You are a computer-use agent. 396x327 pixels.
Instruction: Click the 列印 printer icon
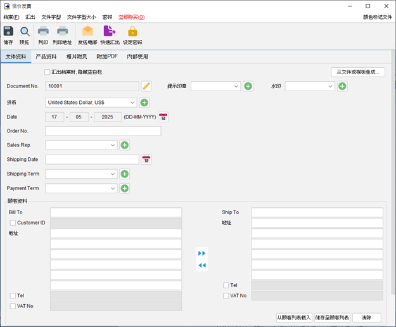pos(43,32)
